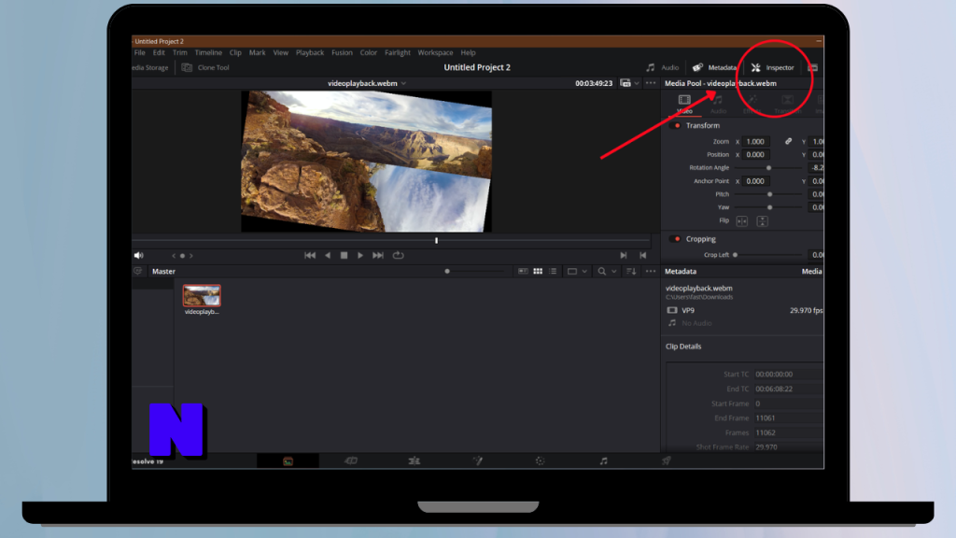Viewport: 956px width, 538px height.
Task: Mute the viewer audio speaker icon
Action: pyautogui.click(x=138, y=256)
